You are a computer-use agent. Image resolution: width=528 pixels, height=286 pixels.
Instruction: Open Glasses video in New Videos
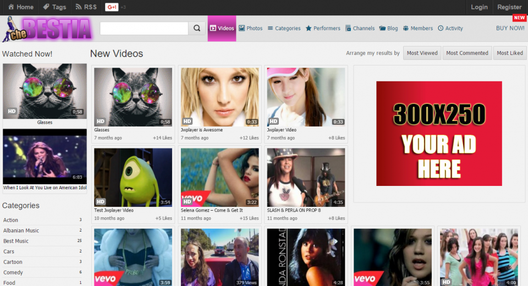pos(133,97)
